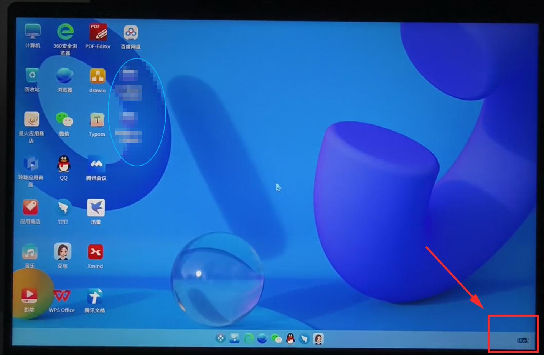Image resolution: width=544 pixels, height=355 pixels.
Task: Open the 计算机 desktop icon
Action: (x=33, y=32)
